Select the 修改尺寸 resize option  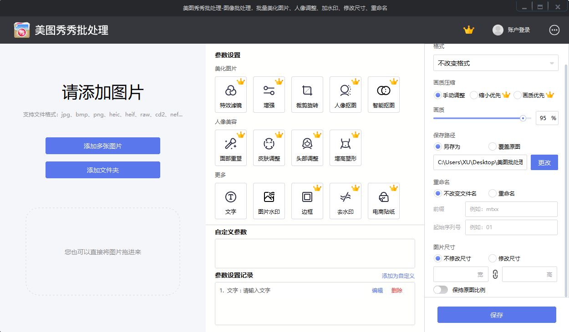coord(492,258)
